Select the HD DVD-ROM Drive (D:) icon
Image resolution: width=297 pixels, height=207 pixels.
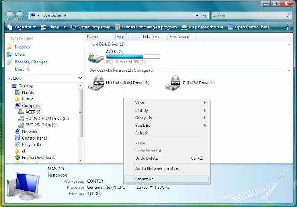click(x=96, y=83)
